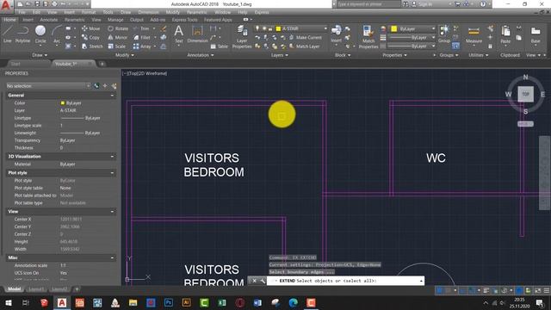Click the Move tool
The image size is (551, 310).
(91, 28)
